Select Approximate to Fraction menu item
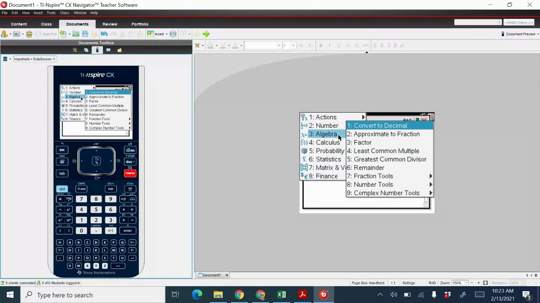540x303 pixels. pyautogui.click(x=389, y=134)
